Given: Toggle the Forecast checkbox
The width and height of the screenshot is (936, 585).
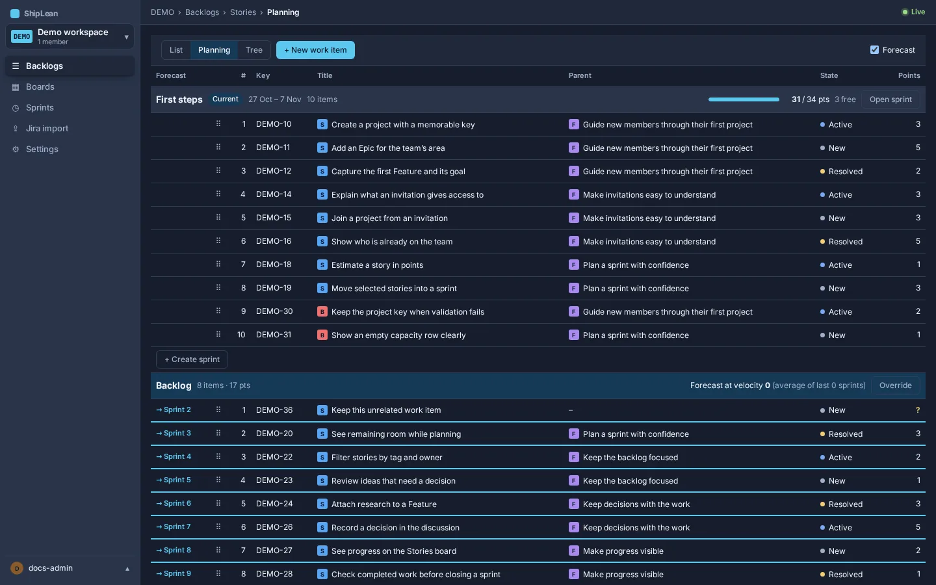Looking at the screenshot, I should coord(874,50).
